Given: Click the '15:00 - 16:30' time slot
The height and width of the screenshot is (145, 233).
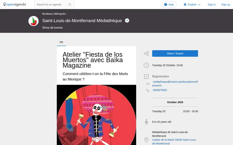Looking at the screenshot, I should pyautogui.click(x=190, y=111).
